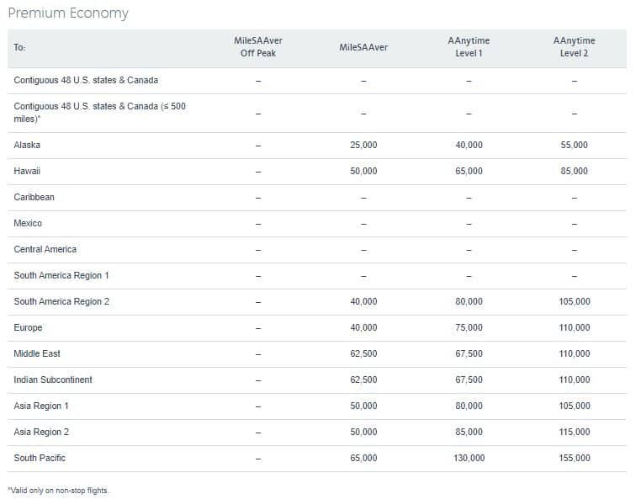
Task: Select the Indian Subcontinent row label
Action: coord(53,380)
